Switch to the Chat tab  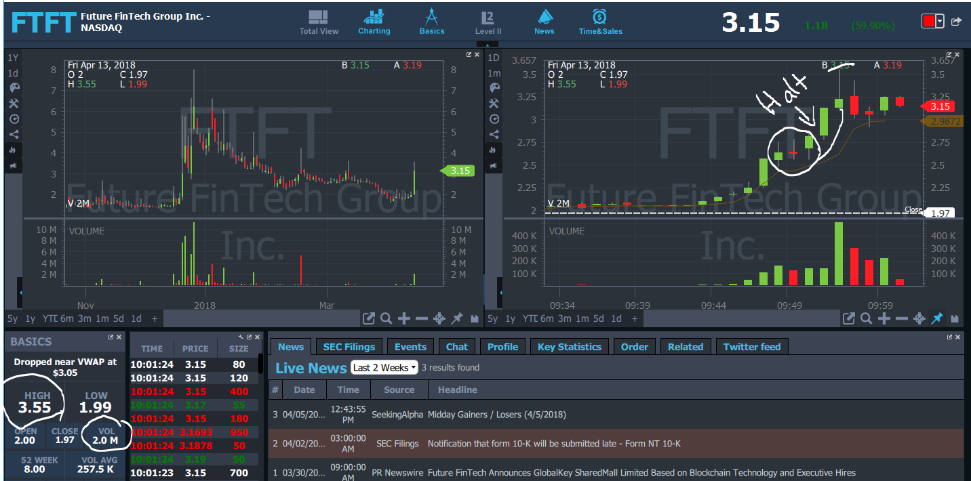(x=457, y=347)
